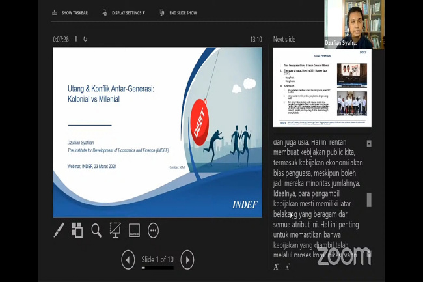
Task: Toggle subtitles with the caption icon
Action: point(134,230)
